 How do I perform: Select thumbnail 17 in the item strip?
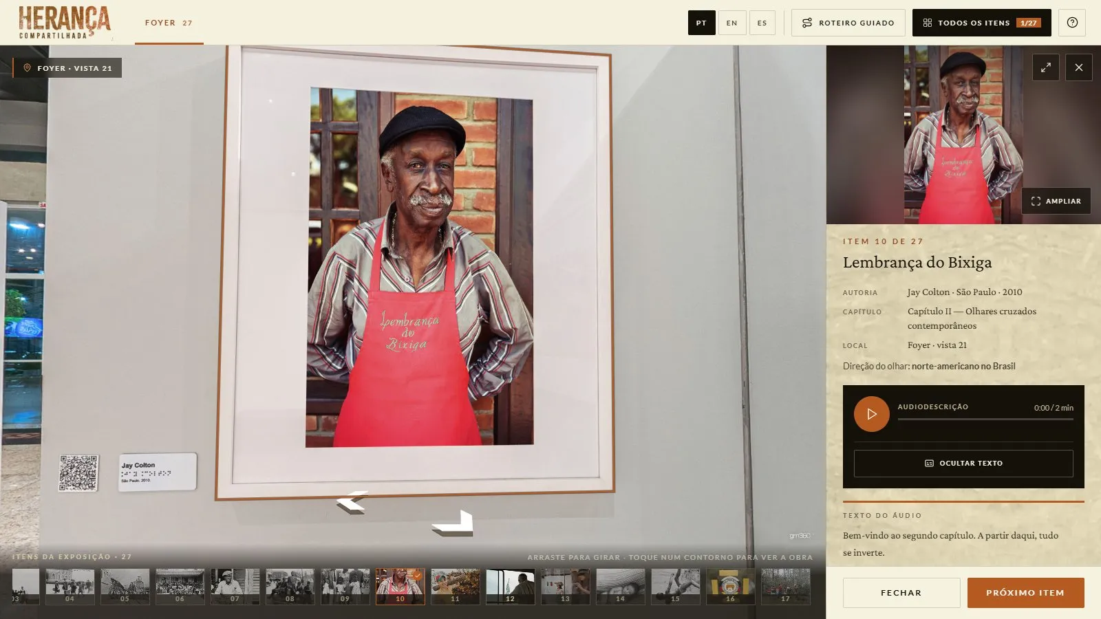pos(785,587)
